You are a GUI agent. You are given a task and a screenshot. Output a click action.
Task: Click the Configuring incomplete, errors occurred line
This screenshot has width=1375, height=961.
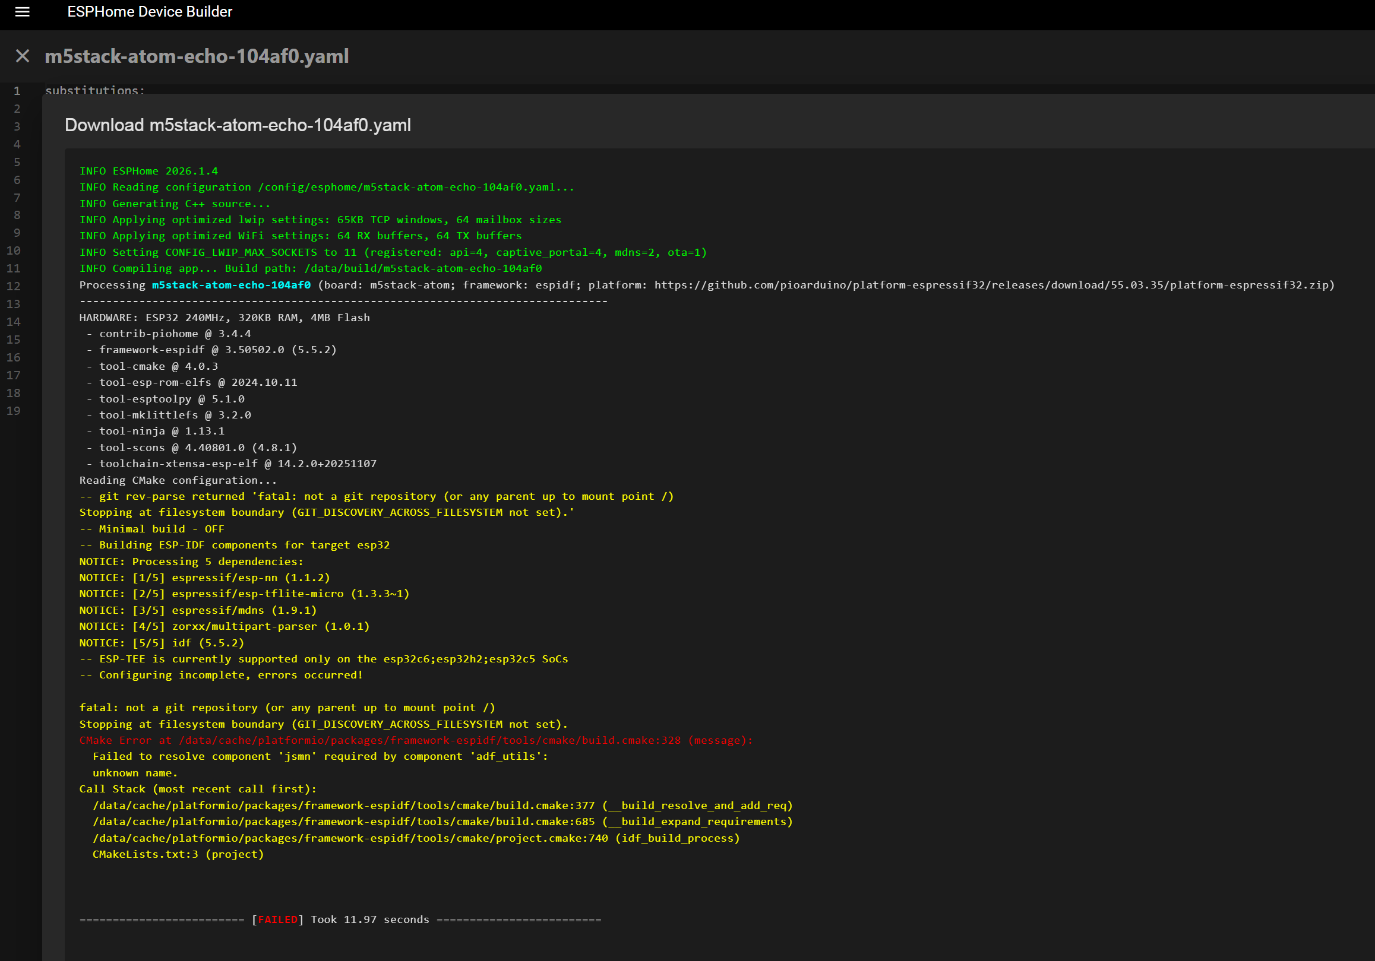[222, 675]
